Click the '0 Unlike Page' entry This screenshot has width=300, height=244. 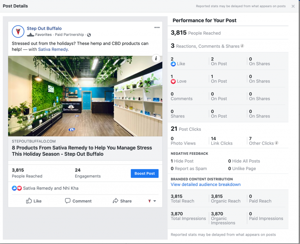point(242,168)
